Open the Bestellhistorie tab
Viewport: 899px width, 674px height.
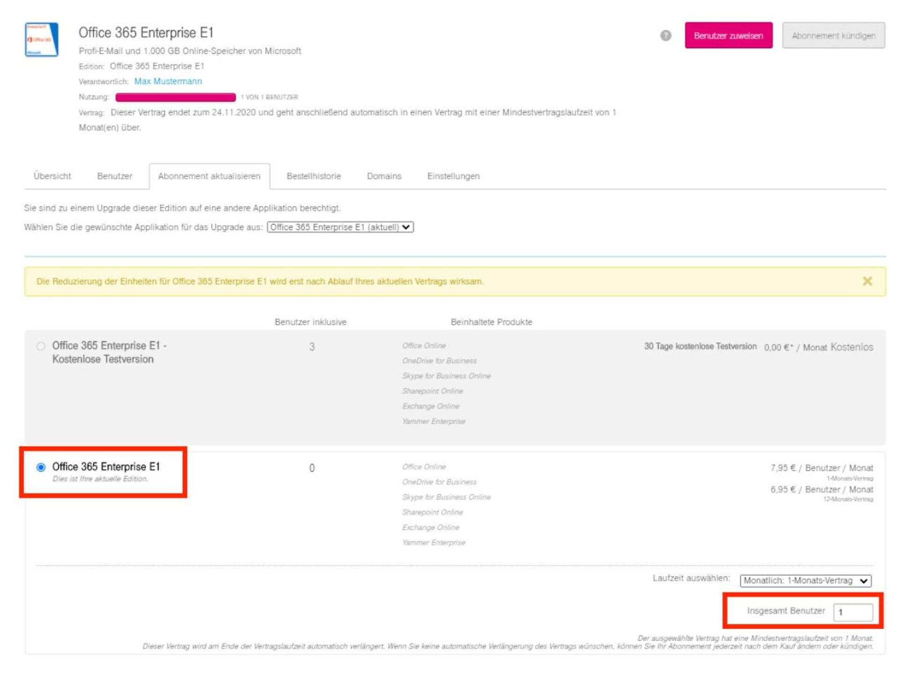[x=314, y=176]
